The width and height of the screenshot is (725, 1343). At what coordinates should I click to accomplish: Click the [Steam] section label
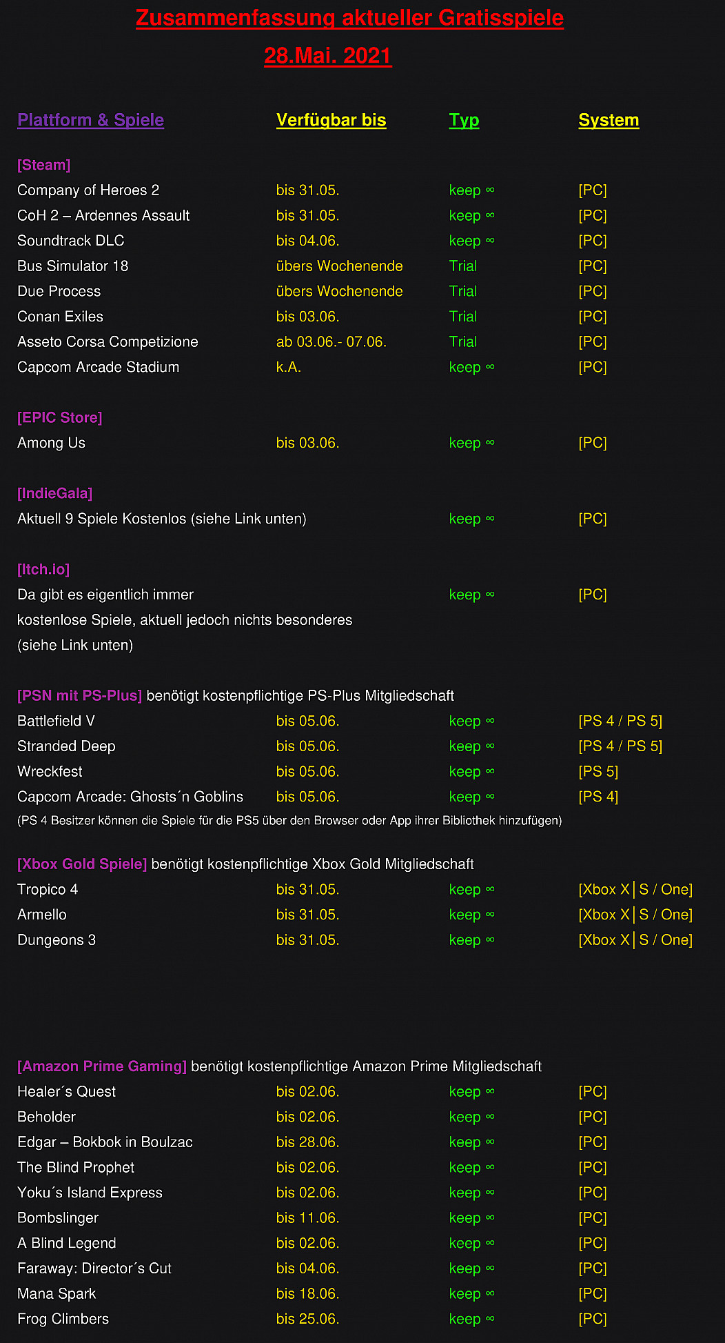click(44, 165)
